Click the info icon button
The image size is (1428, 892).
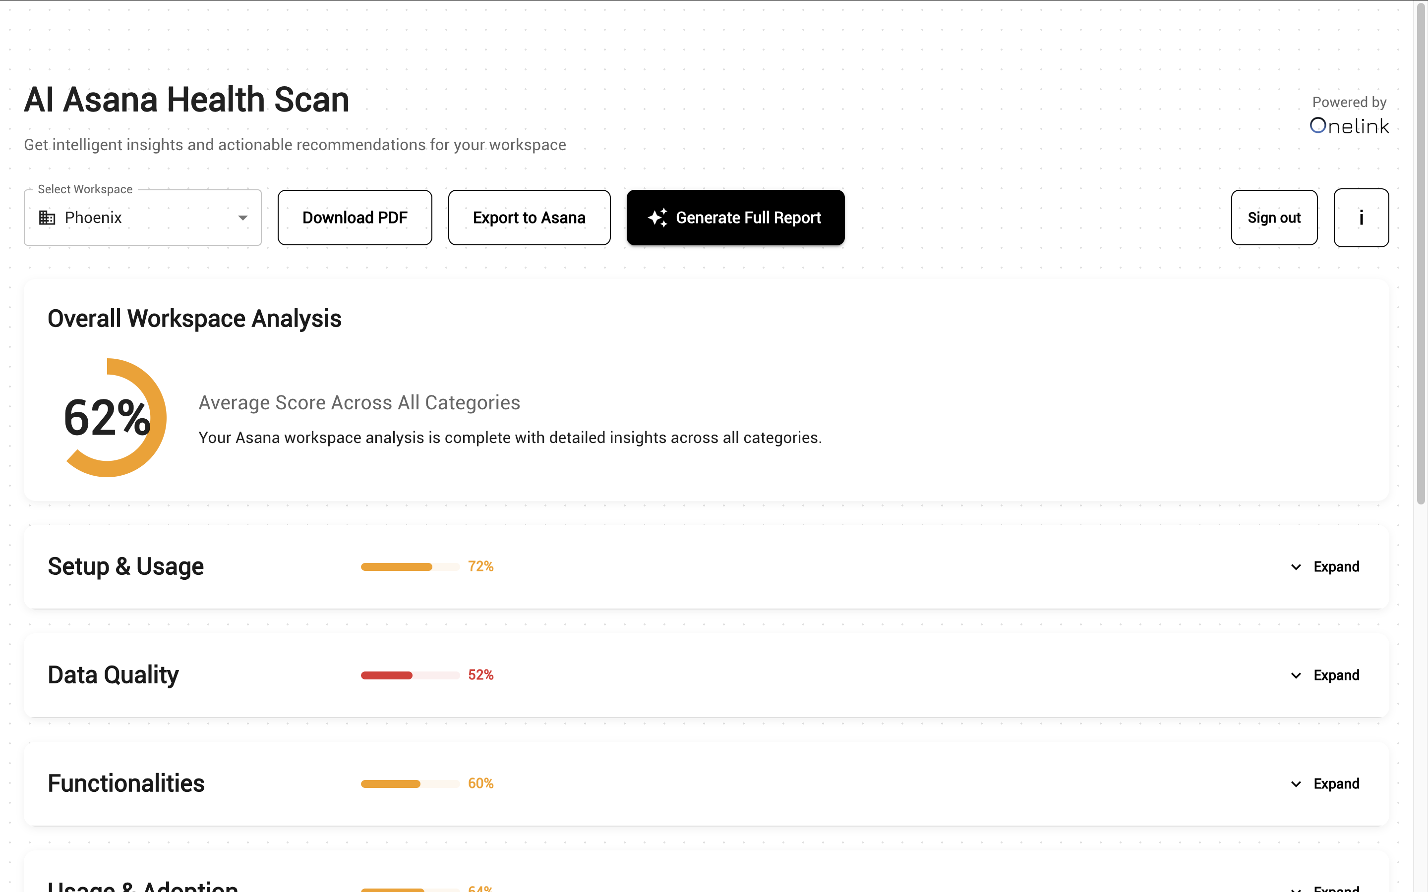click(x=1362, y=217)
